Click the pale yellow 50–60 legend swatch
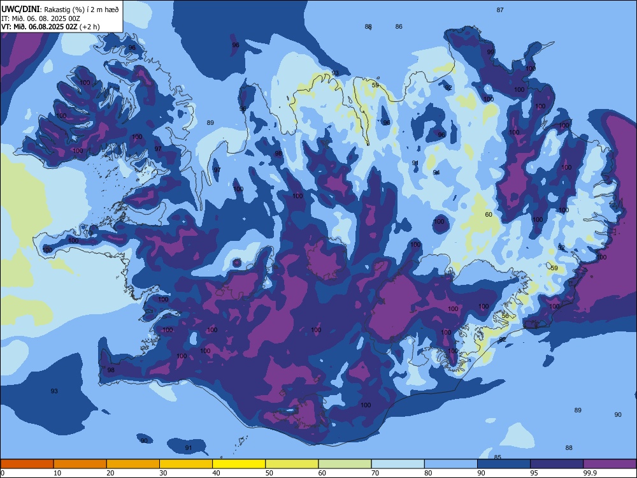The image size is (637, 478). coord(292,464)
